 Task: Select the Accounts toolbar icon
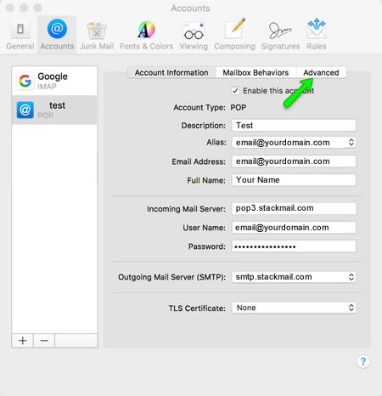click(57, 35)
